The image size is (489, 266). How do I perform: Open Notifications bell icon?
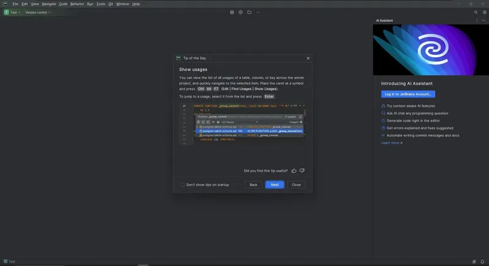coord(482,262)
